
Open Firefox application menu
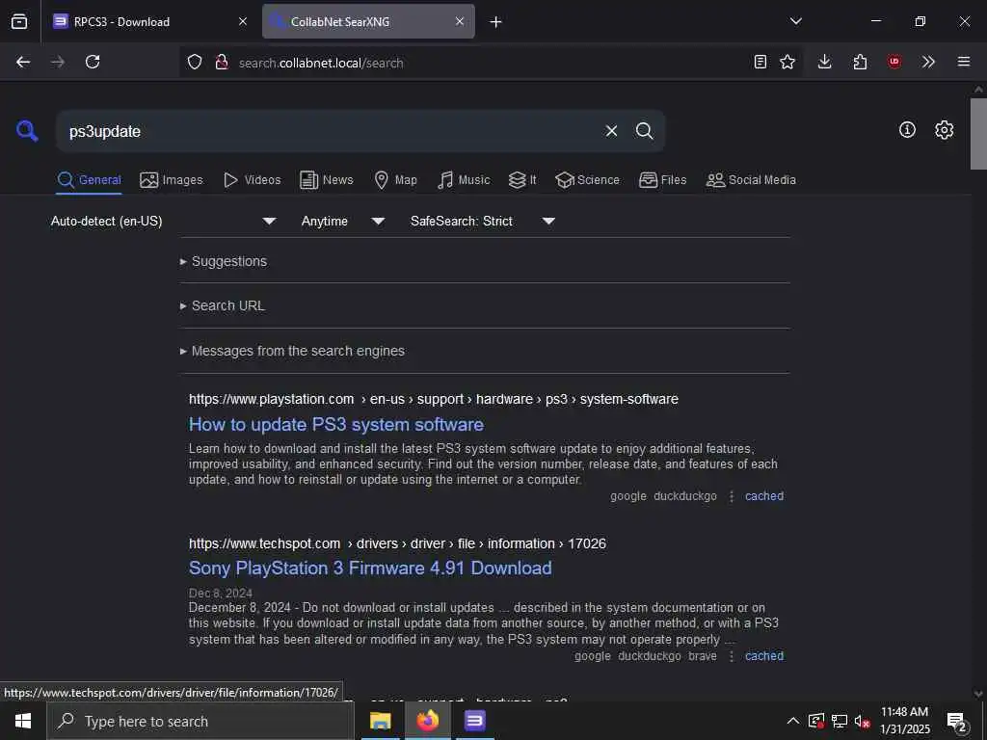[x=964, y=62]
